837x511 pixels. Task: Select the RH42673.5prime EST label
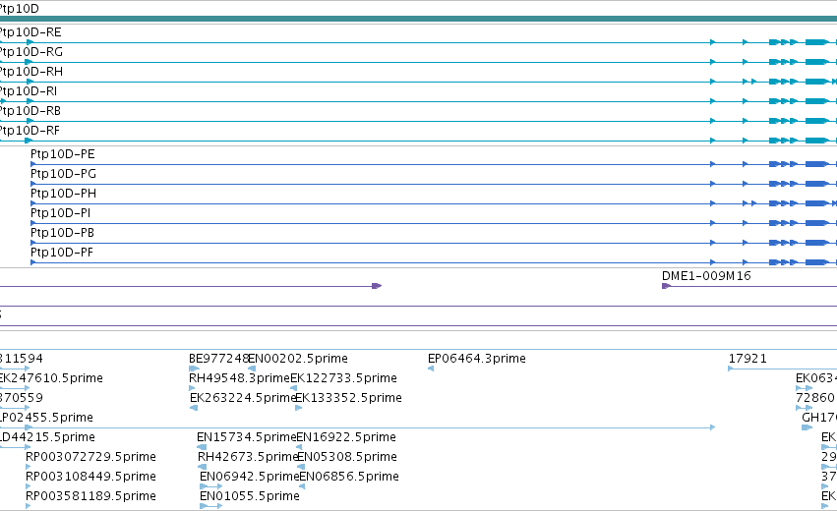coord(248,458)
